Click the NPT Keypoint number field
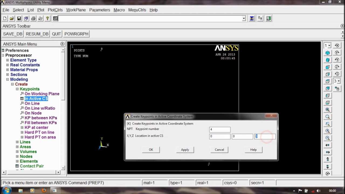Screen dimensions: 345x194 (220, 130)
